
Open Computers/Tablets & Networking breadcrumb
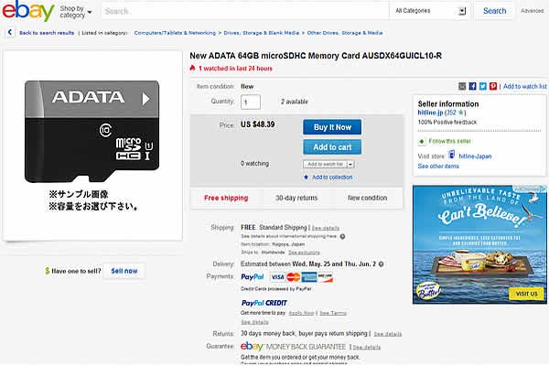[x=175, y=33]
